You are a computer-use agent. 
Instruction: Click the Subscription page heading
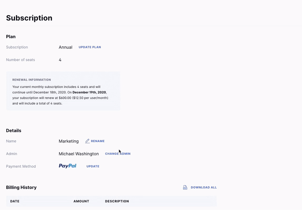29,18
